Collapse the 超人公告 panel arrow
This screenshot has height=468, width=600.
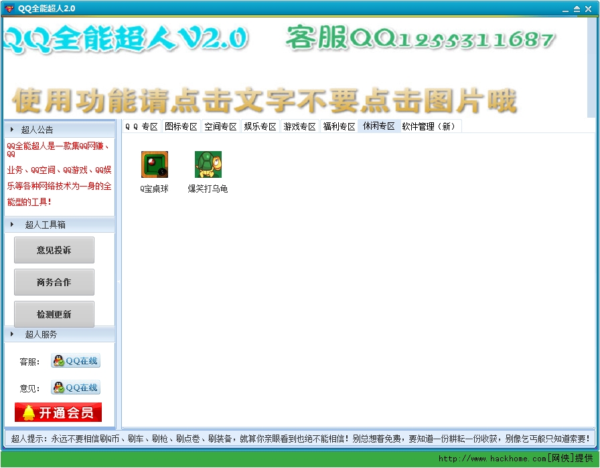coord(12,130)
